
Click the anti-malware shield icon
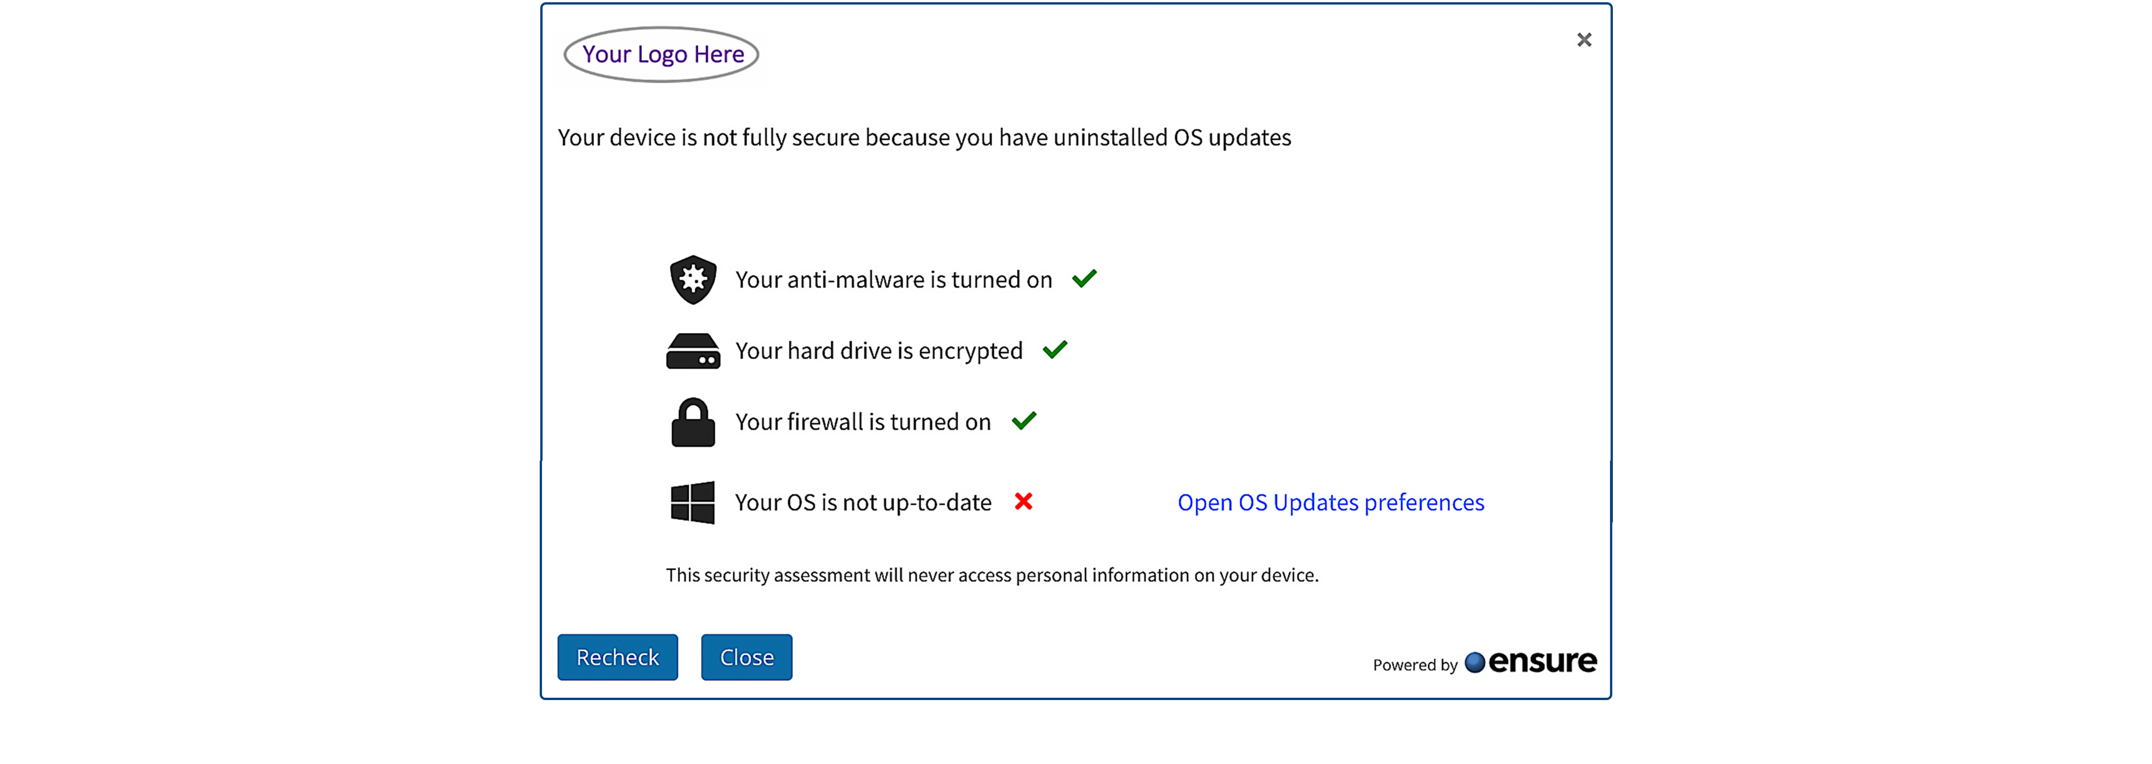coord(693,280)
